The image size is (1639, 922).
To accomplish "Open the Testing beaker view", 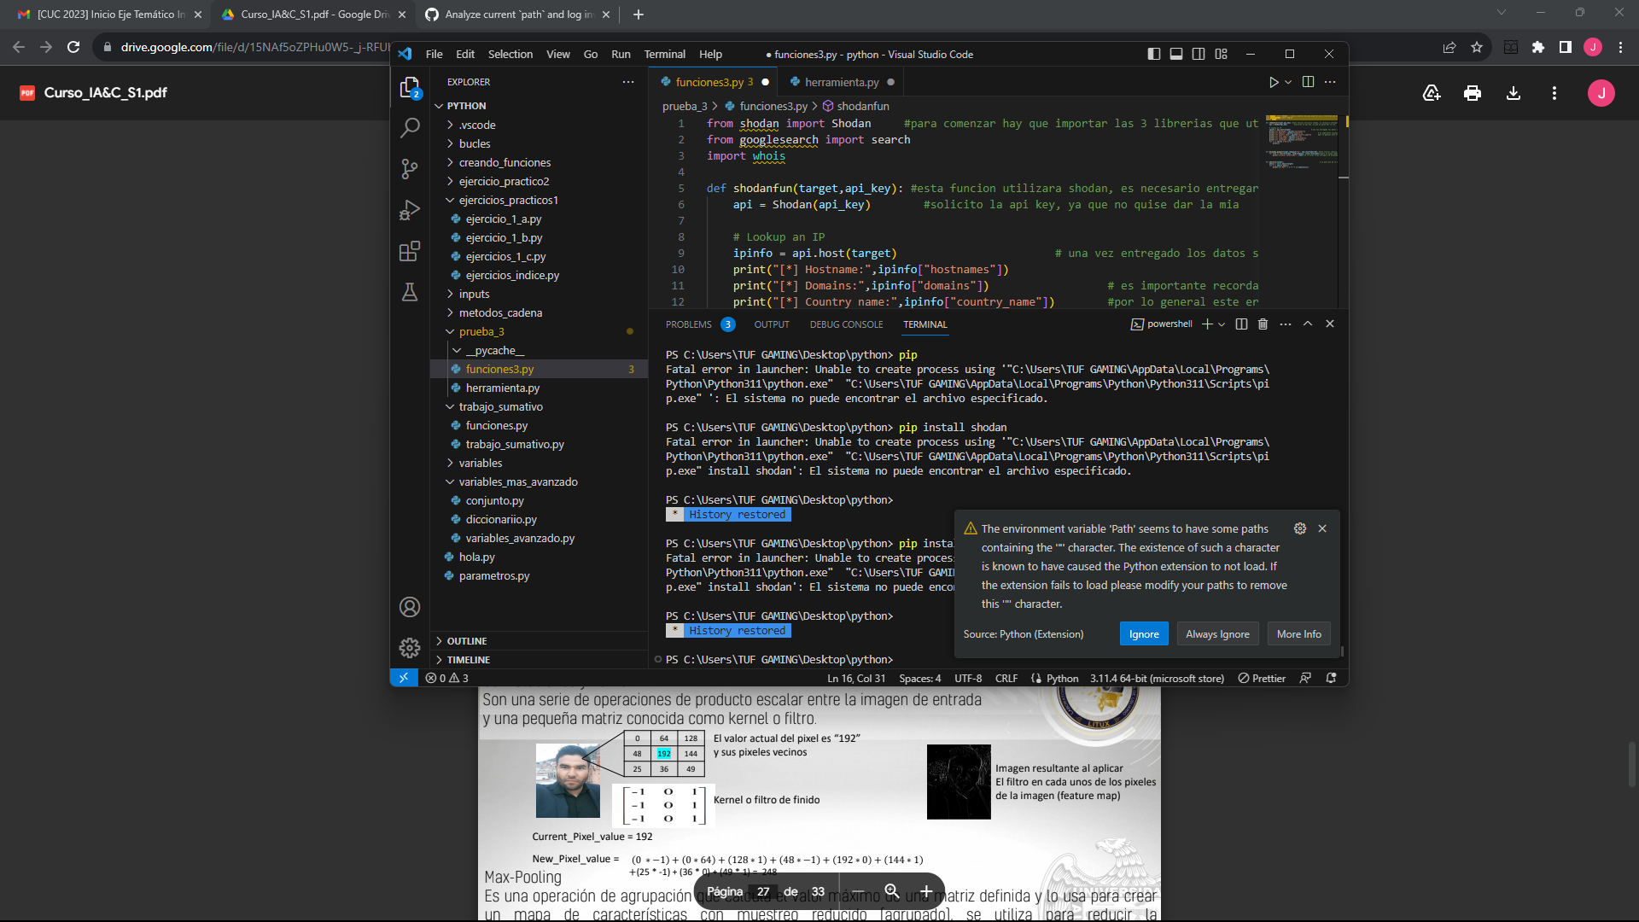I will 410,292.
